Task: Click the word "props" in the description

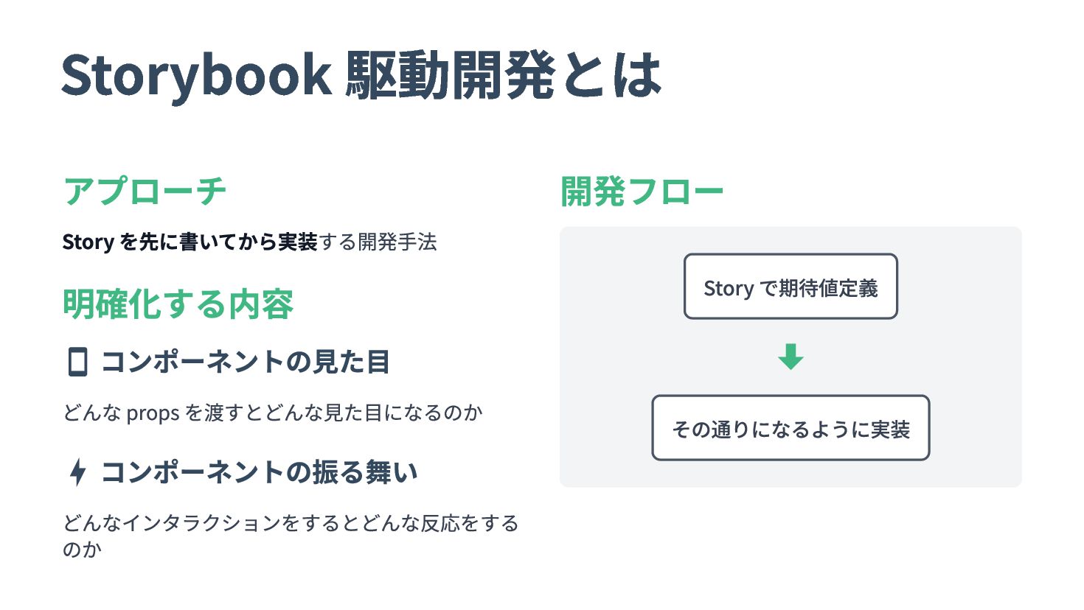Action: click(153, 413)
